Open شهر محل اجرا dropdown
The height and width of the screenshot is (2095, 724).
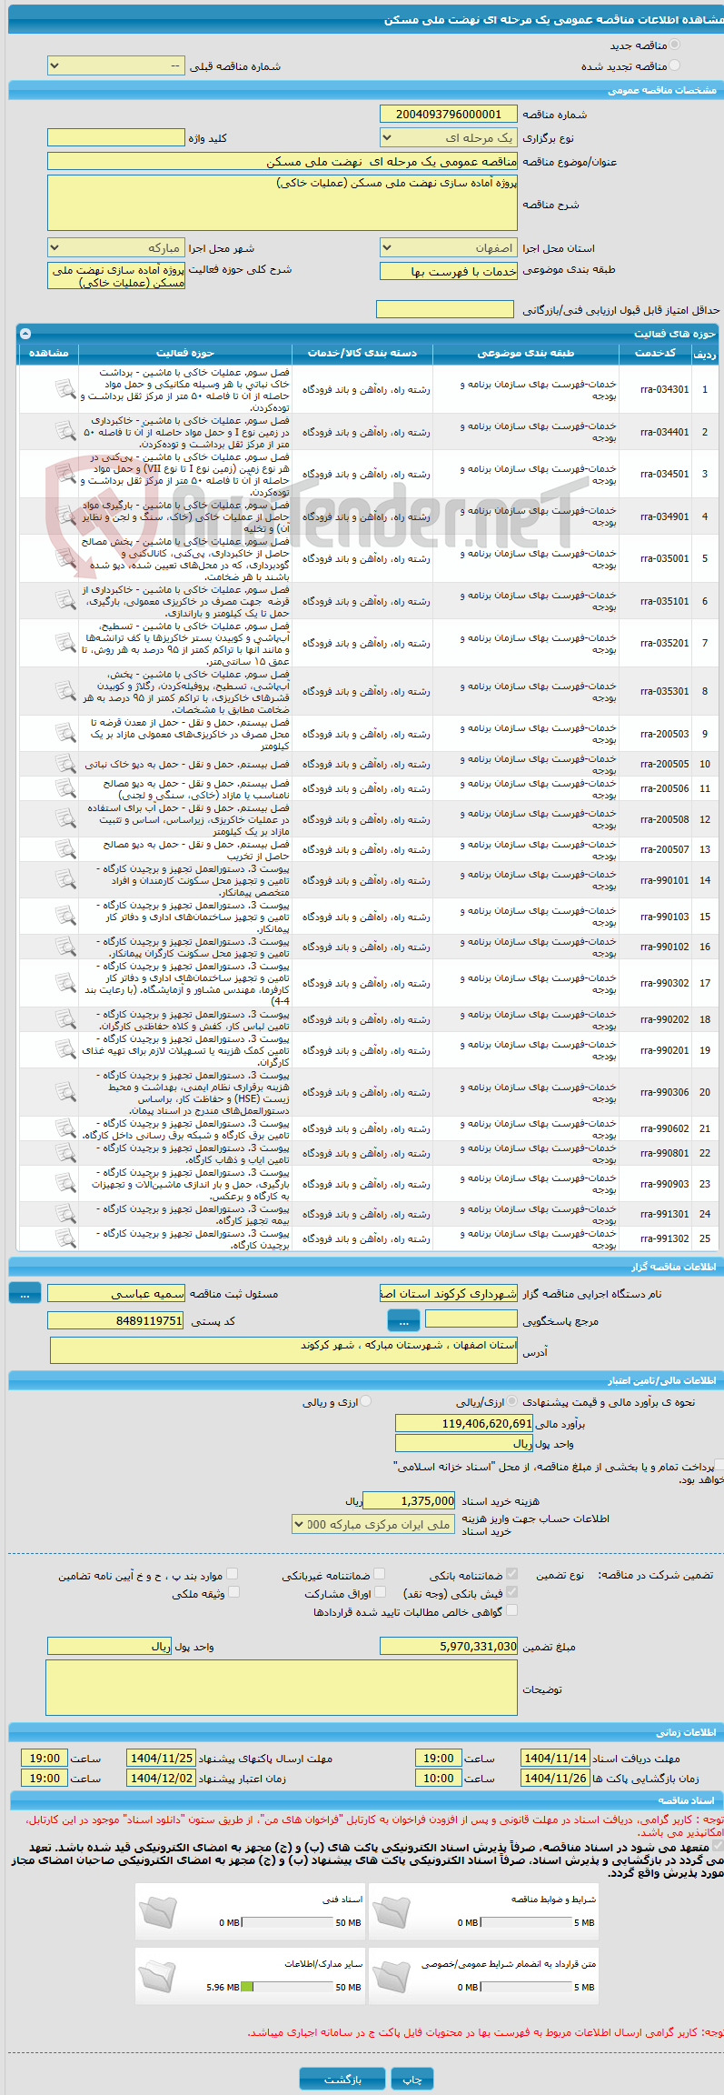click(x=116, y=247)
